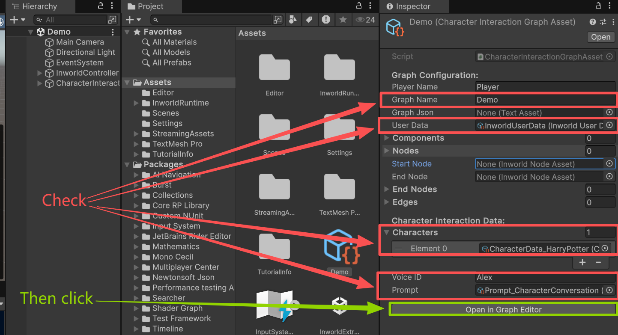The image size is (618, 335).
Task: Open the Inspector three-dot menu
Action: (610, 6)
